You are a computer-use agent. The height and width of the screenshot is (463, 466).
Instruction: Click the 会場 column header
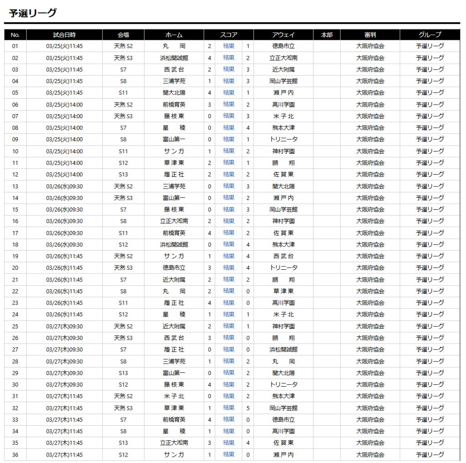(x=123, y=35)
